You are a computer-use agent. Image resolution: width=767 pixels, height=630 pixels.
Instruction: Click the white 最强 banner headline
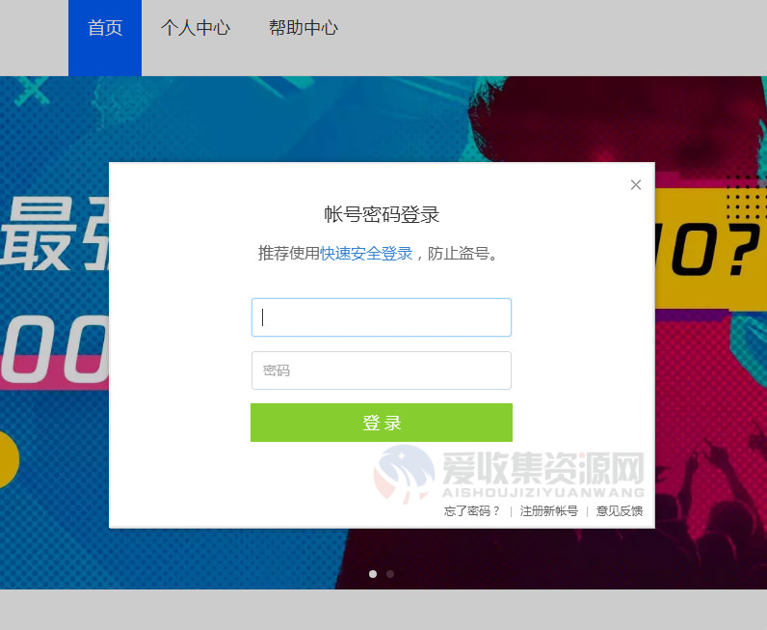point(55,234)
